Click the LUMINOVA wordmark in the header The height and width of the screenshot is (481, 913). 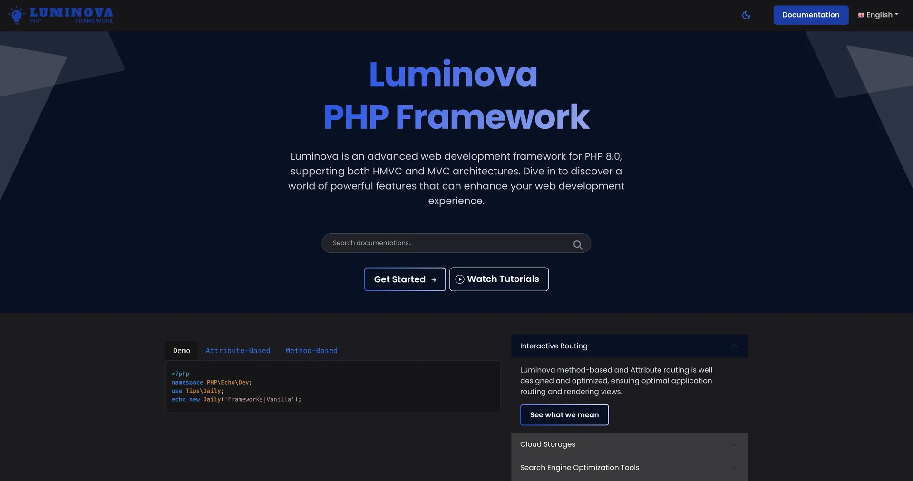point(71,12)
